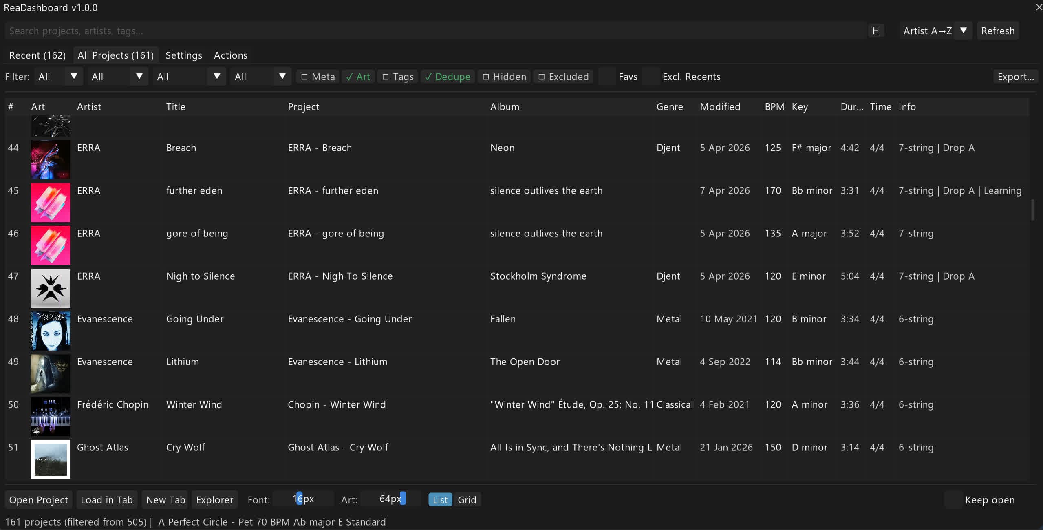Click the further eden album art thumbnail

pyautogui.click(x=51, y=203)
